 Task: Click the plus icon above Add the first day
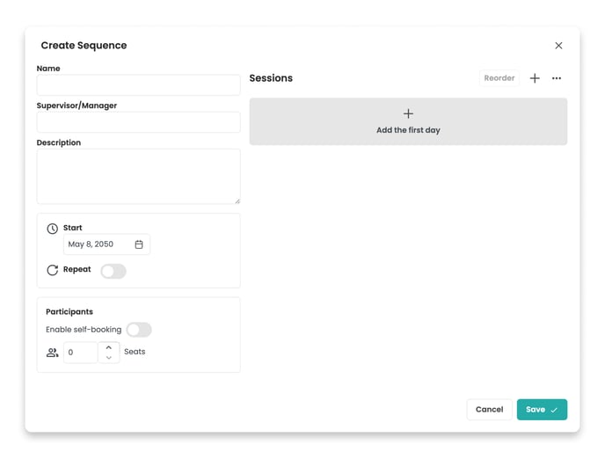point(408,113)
